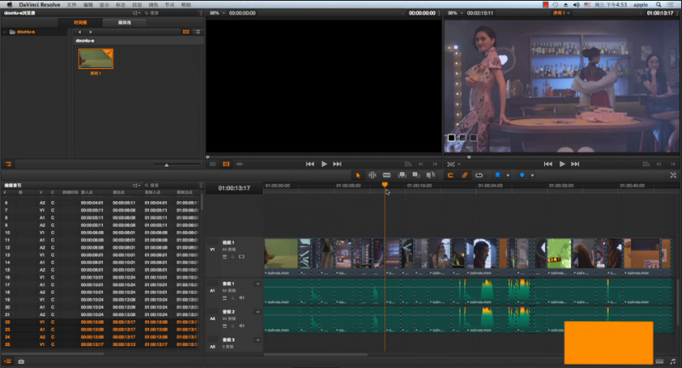Go to previous edit in timeline viewer
The image size is (682, 368).
pos(548,164)
